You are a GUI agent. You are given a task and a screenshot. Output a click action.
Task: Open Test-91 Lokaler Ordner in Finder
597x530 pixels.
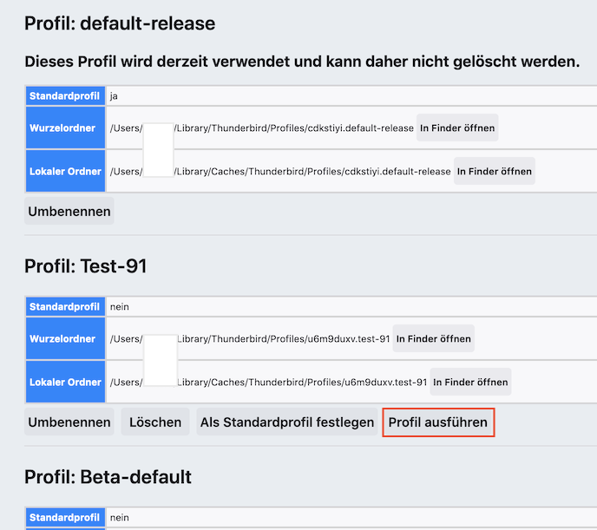tap(470, 383)
